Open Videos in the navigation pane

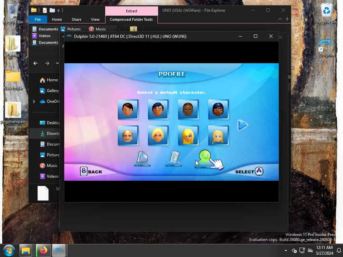click(x=49, y=176)
